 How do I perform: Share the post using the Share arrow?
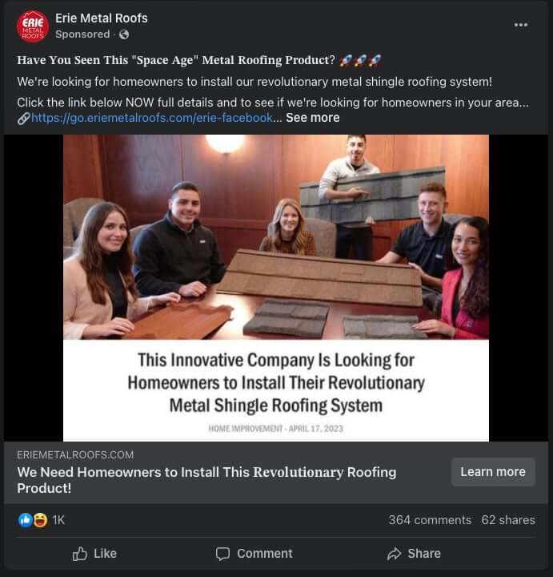click(414, 553)
